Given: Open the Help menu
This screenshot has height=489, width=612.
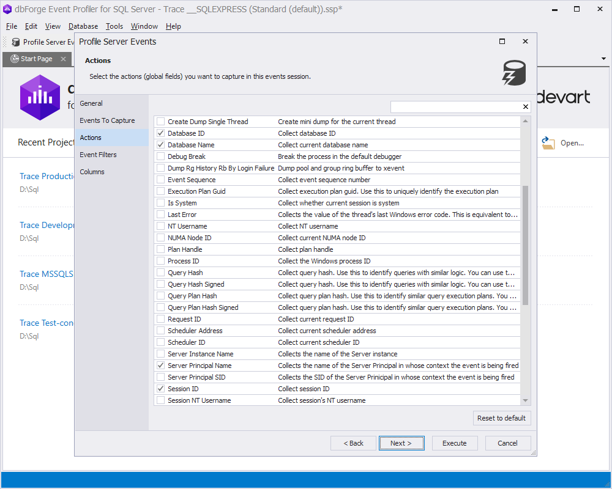Looking at the screenshot, I should [x=173, y=26].
